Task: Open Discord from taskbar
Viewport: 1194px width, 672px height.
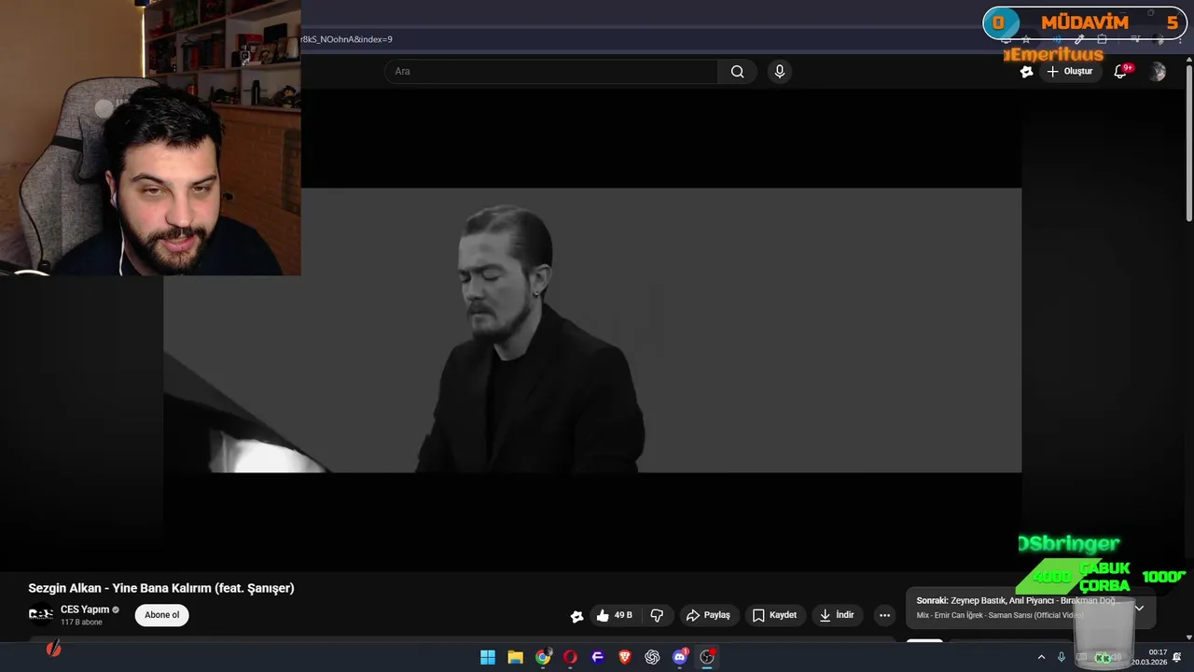Action: pos(680,657)
